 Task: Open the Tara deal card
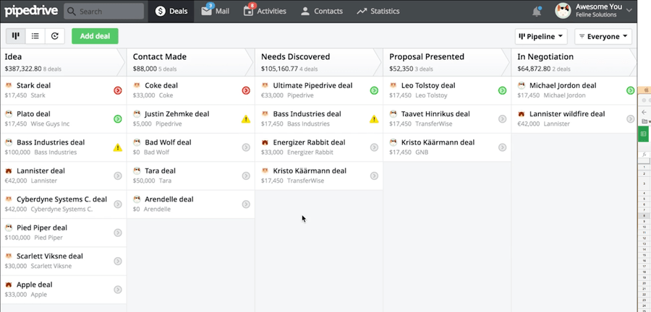[x=191, y=175]
